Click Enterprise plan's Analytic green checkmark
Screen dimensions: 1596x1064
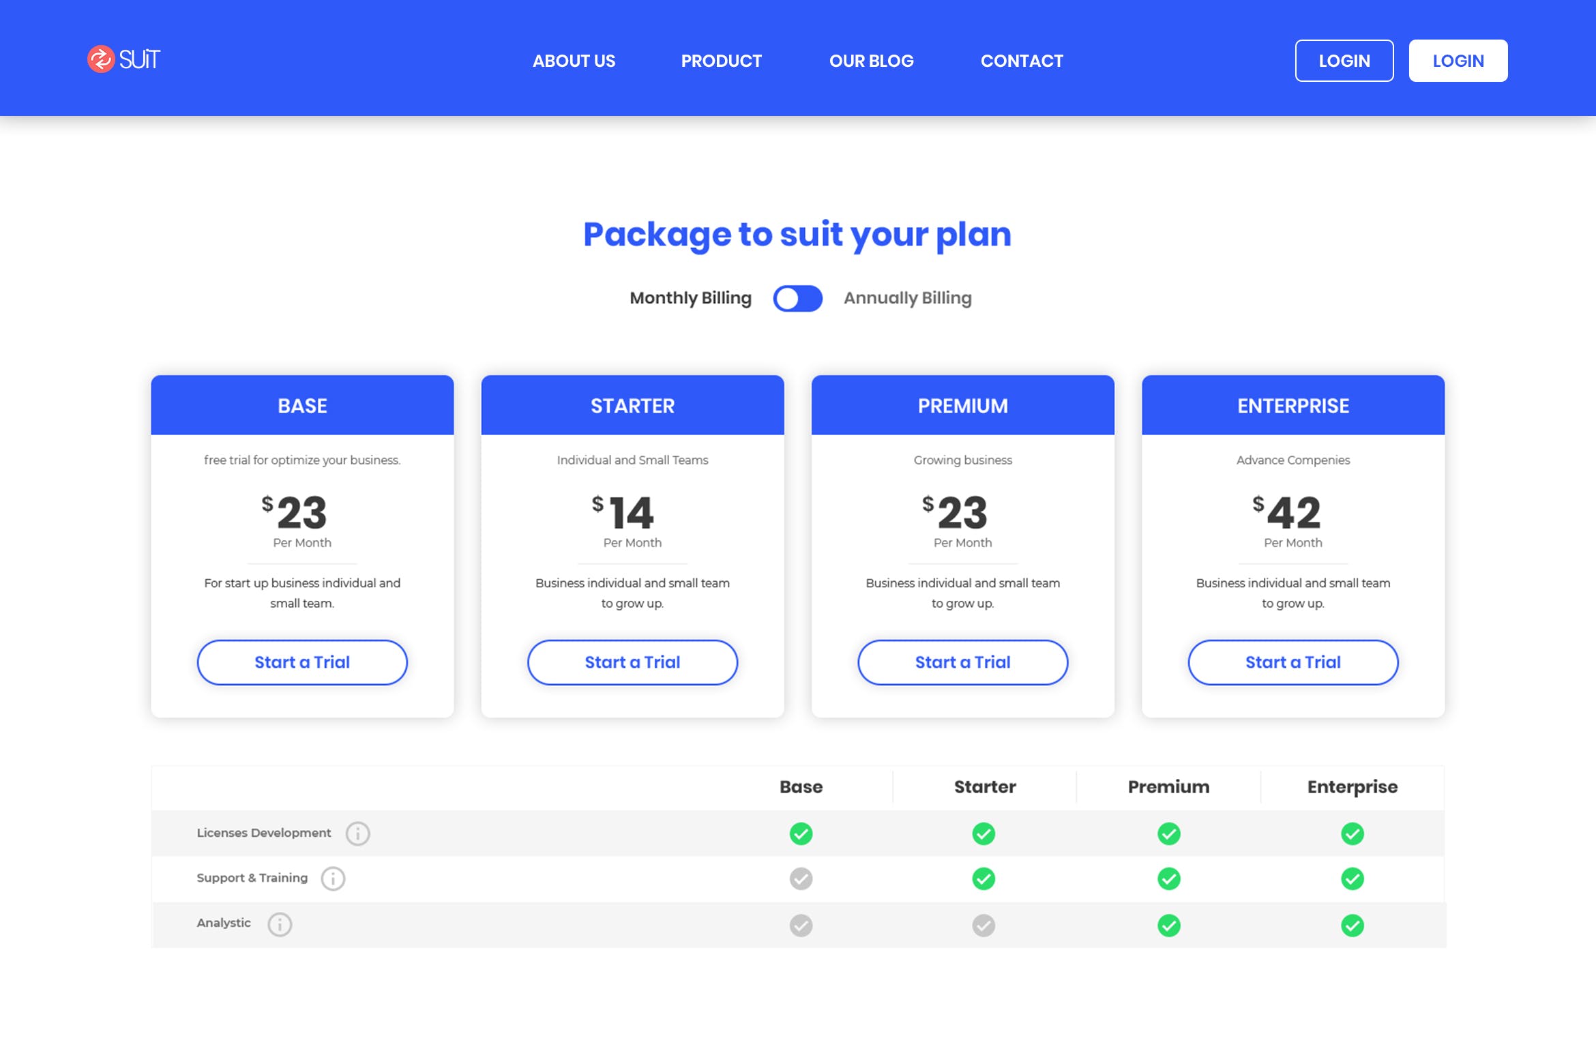(1352, 925)
